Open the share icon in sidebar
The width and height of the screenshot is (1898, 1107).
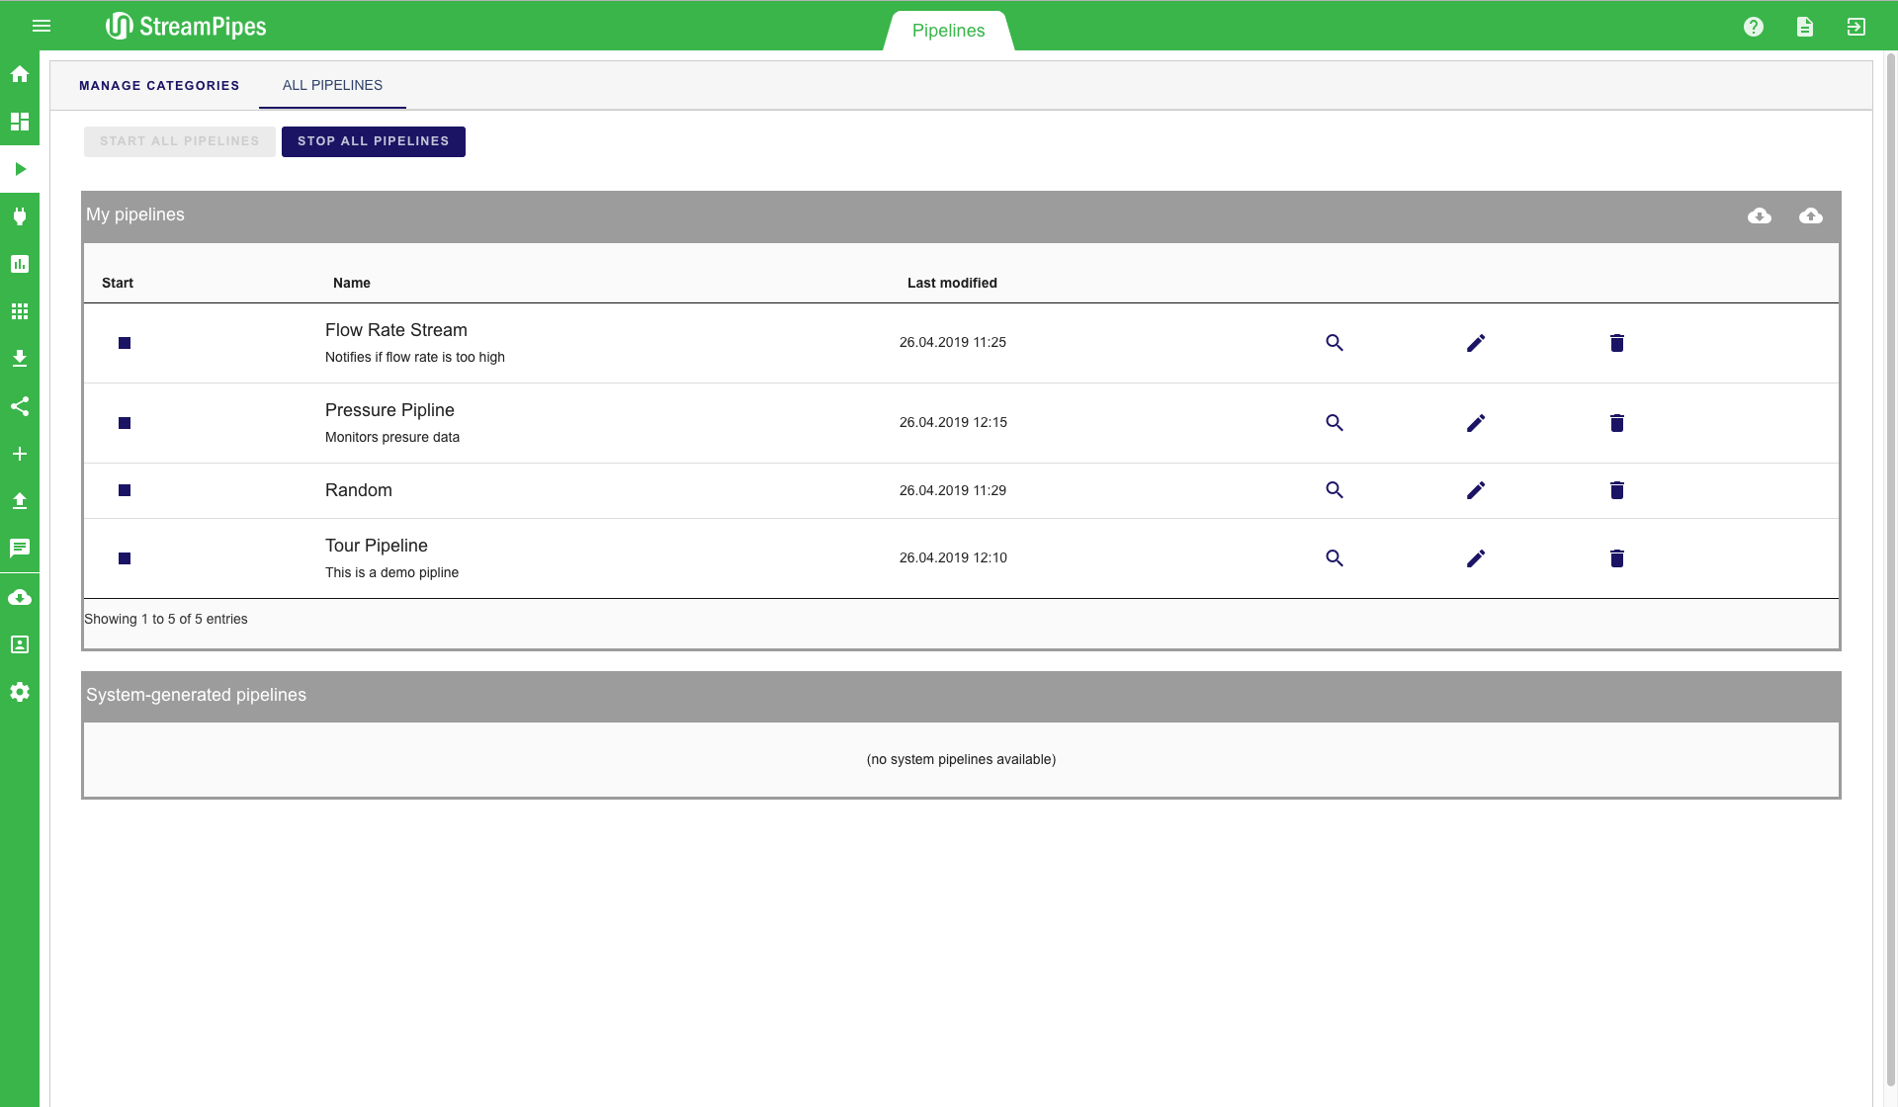click(x=20, y=406)
